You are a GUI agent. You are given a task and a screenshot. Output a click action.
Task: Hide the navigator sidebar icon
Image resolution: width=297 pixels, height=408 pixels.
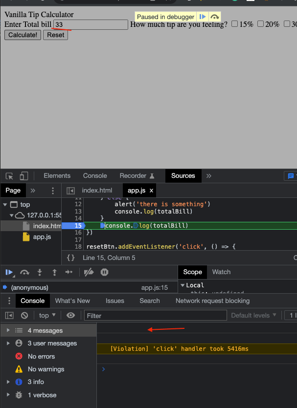(x=70, y=191)
